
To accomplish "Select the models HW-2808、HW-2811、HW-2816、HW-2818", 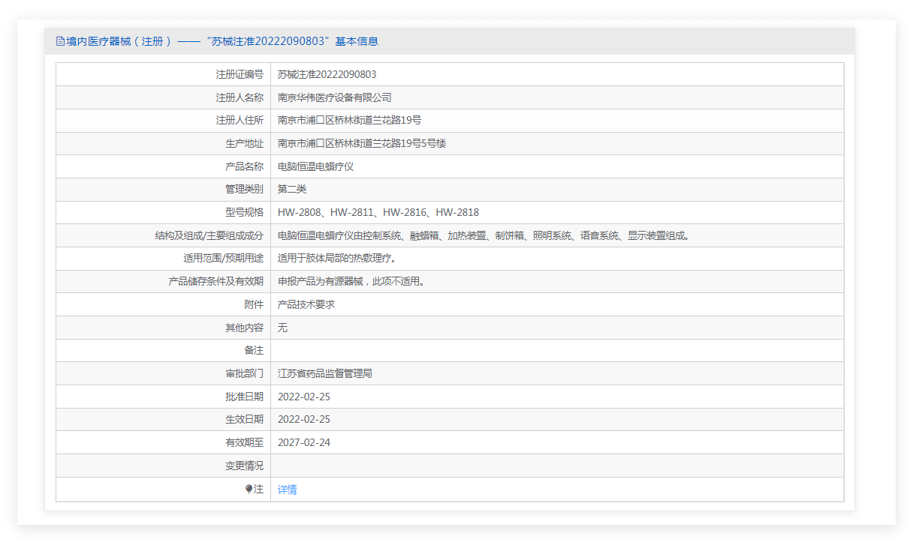I will (378, 212).
